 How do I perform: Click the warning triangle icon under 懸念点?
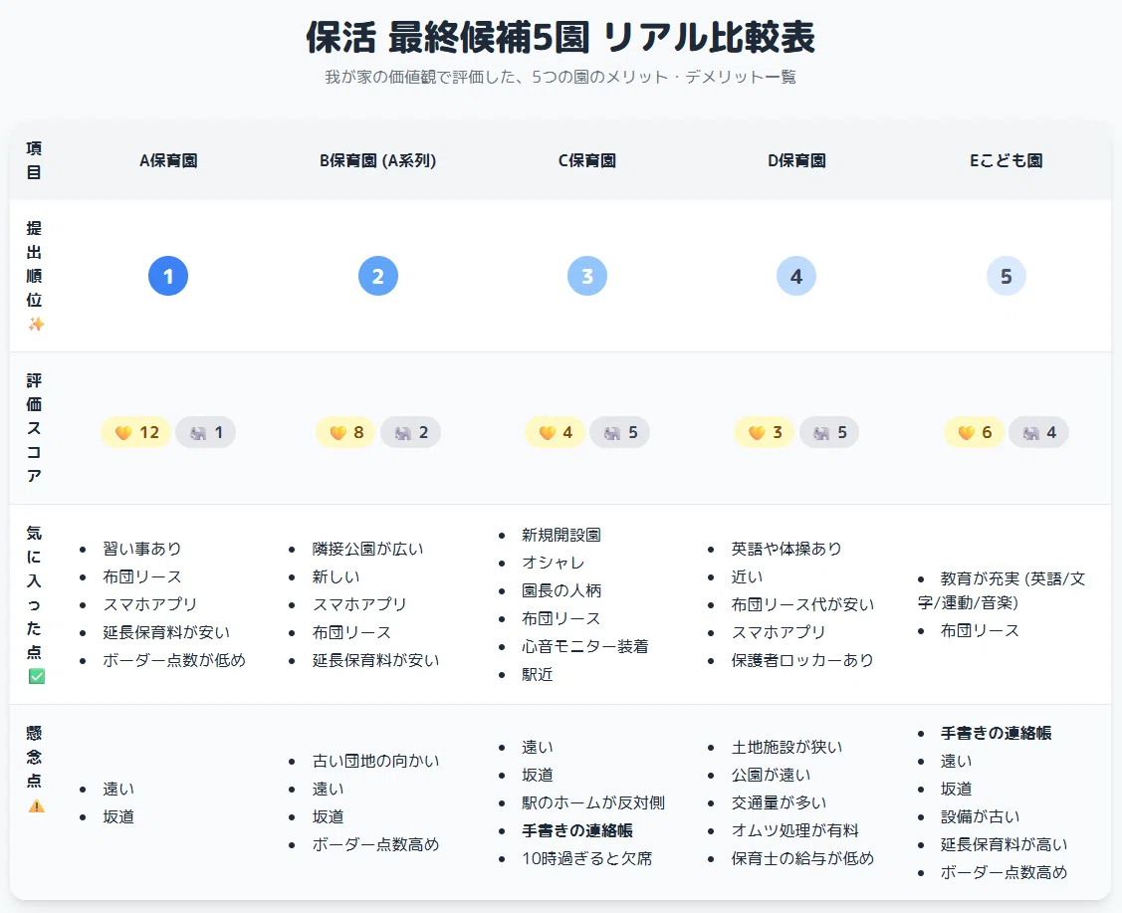click(x=36, y=805)
